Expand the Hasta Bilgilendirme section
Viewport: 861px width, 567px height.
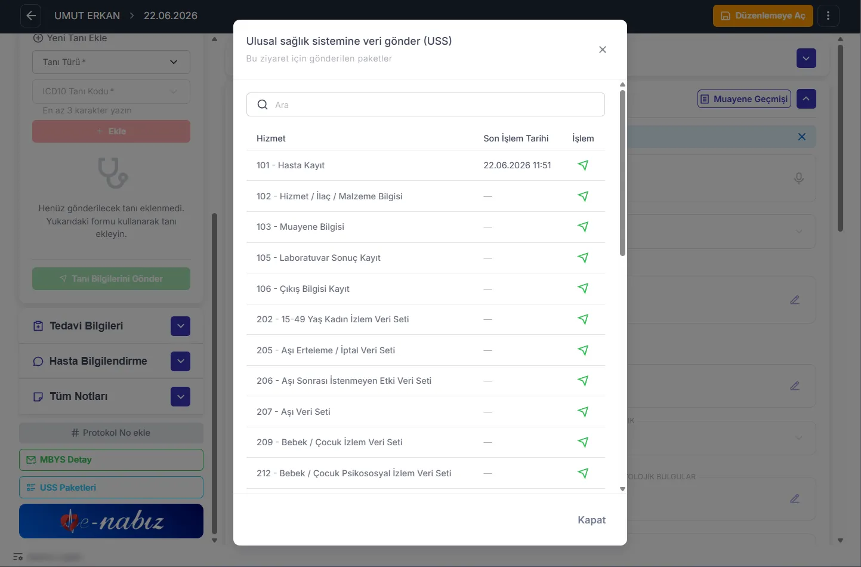[180, 361]
